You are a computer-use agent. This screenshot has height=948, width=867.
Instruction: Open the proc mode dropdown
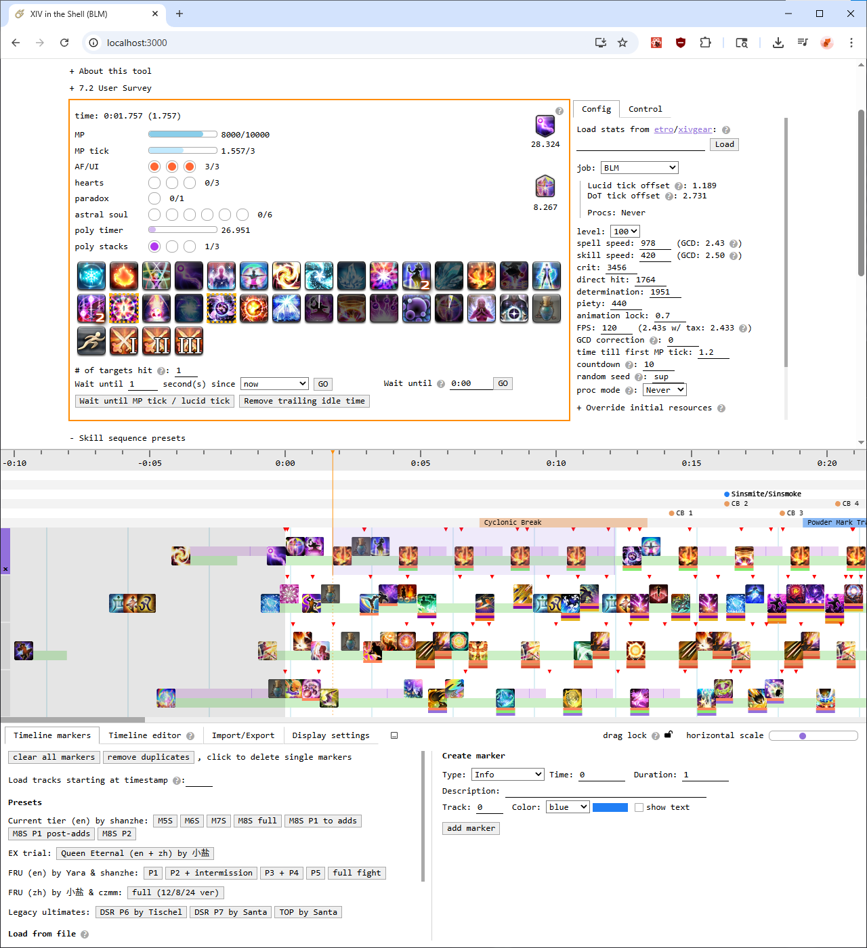click(x=664, y=390)
